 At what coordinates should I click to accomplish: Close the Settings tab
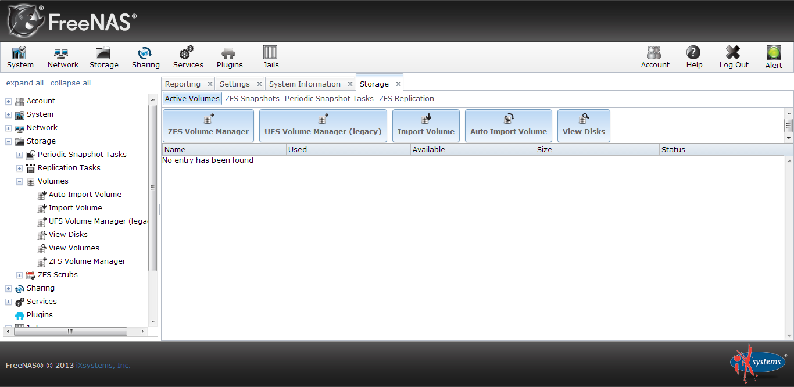click(x=259, y=84)
